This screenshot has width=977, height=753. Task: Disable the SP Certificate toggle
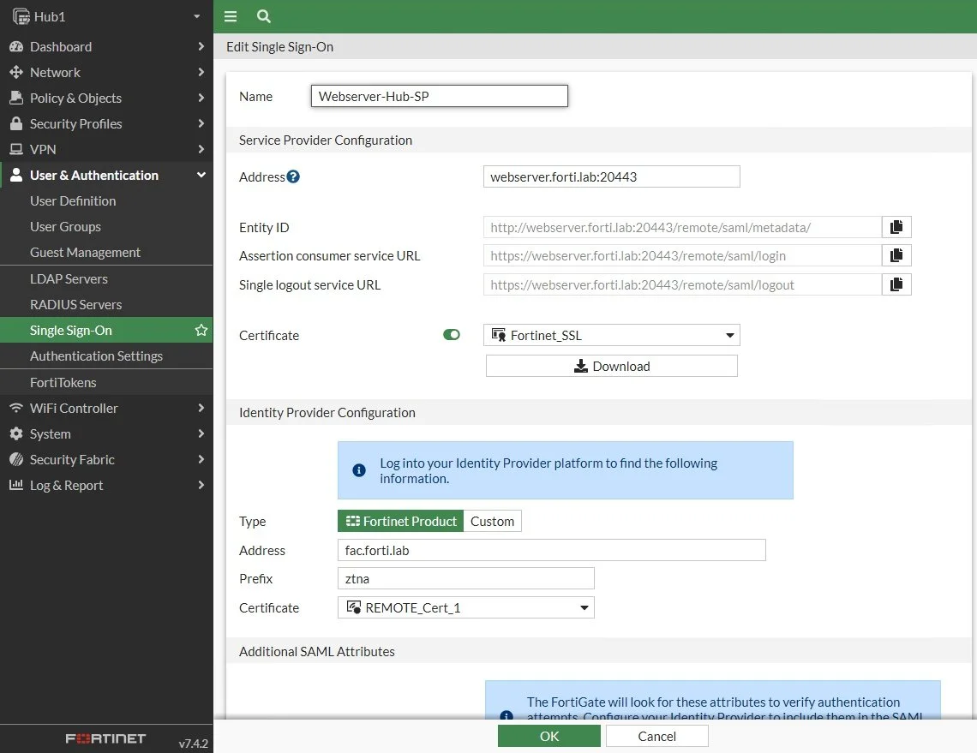(452, 335)
